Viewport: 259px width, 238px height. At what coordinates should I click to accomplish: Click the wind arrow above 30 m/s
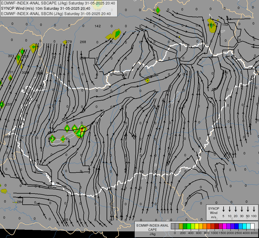pos(242,209)
